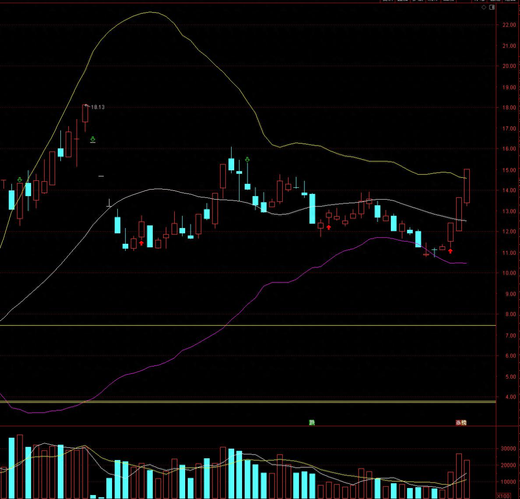Screen dimensions: 520x499
Task: Click the 10.00 price axis label
Action: (x=509, y=273)
